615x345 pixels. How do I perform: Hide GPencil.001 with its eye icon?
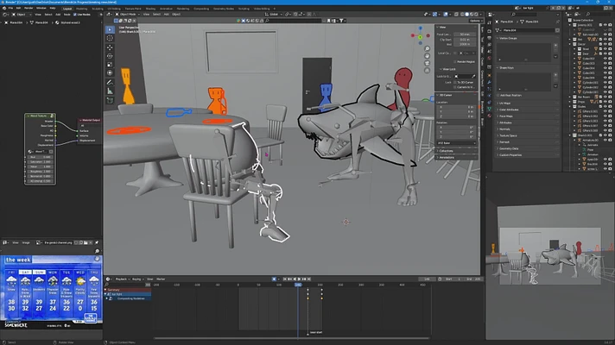click(605, 111)
